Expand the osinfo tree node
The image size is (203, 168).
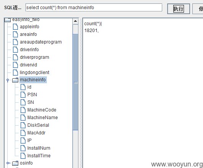8,163
